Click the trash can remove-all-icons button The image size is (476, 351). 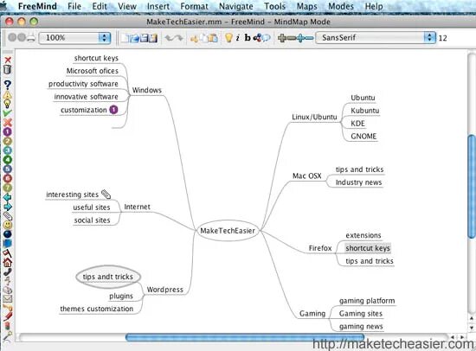click(8, 70)
